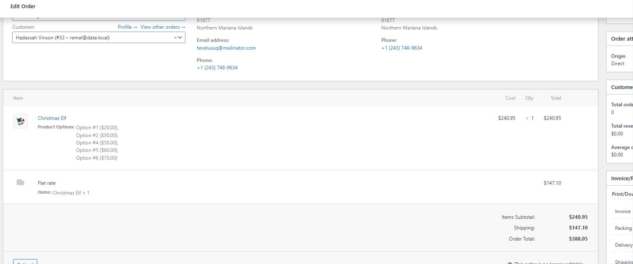Click the Origin Direct value
Image resolution: width=633 pixels, height=264 pixels.
(618, 64)
